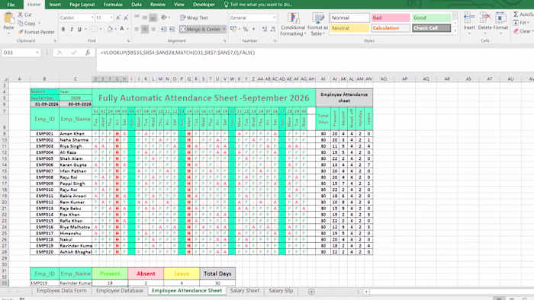The width and height of the screenshot is (534, 300).
Task: Switch to the Formulas tab
Action: 113,5
